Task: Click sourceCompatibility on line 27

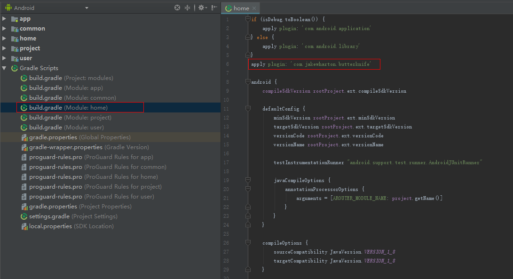Action: point(300,252)
